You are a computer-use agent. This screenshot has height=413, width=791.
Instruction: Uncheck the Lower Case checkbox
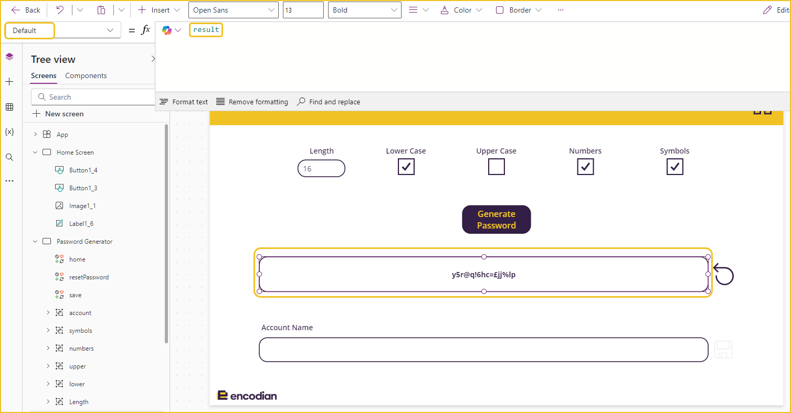[x=406, y=167]
